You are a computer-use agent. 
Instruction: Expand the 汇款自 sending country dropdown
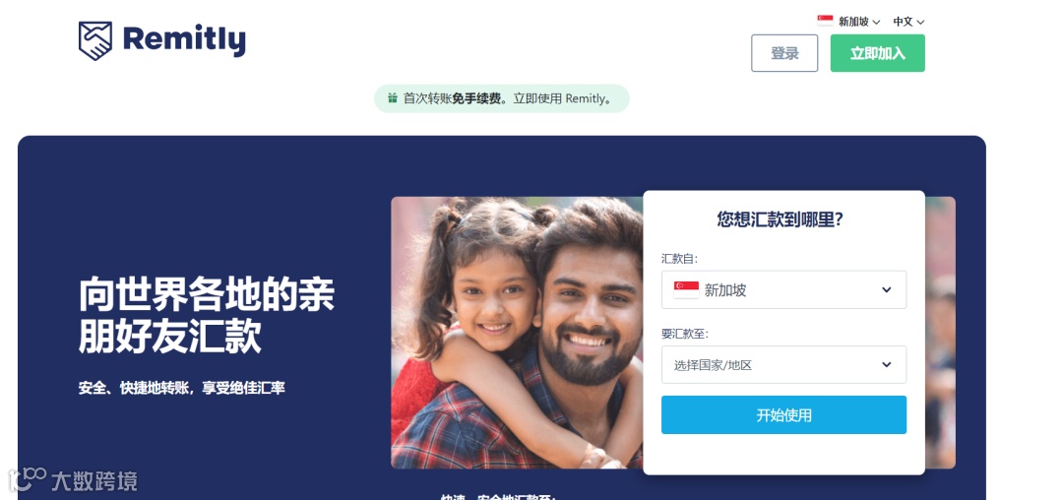(x=783, y=290)
